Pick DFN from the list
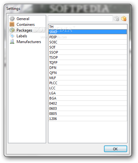 88,68
